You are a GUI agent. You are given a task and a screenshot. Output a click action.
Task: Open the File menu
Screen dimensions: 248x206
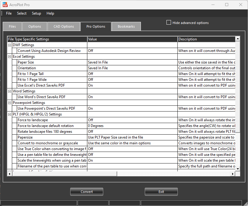pyautogui.click(x=9, y=13)
